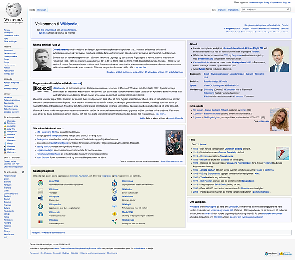Open group photo in Slik vokser leksikonet
Viewport: 295px width, 260px height.
174,143
